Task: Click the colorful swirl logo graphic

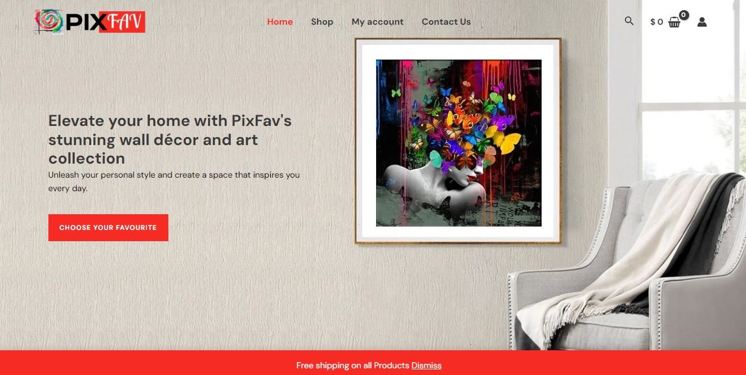Action: (x=50, y=21)
